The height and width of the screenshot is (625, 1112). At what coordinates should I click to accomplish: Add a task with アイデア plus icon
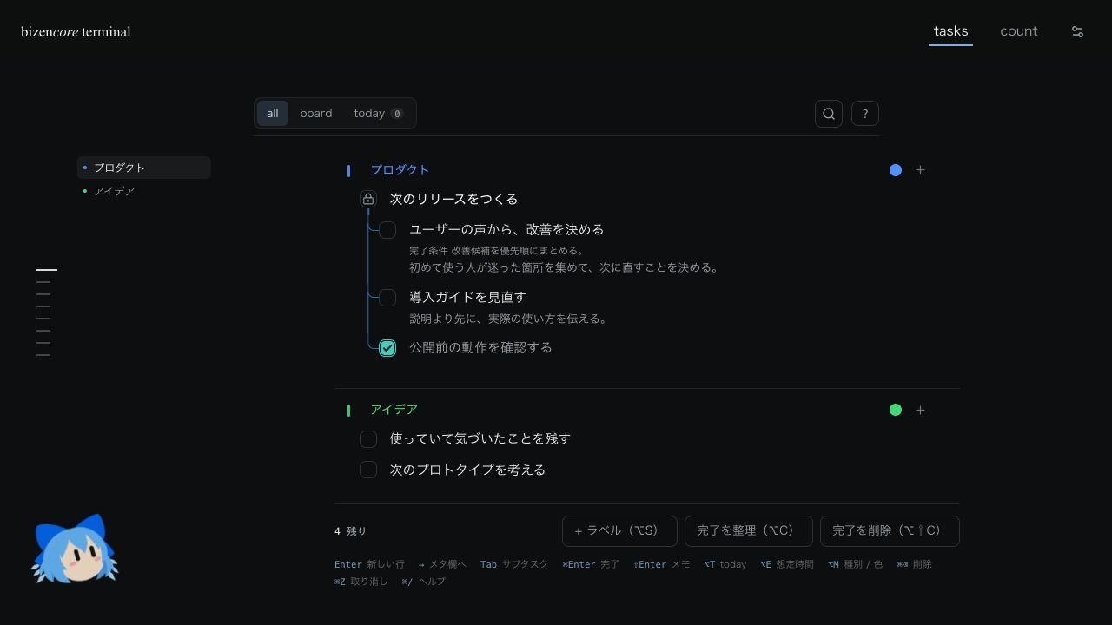920,410
